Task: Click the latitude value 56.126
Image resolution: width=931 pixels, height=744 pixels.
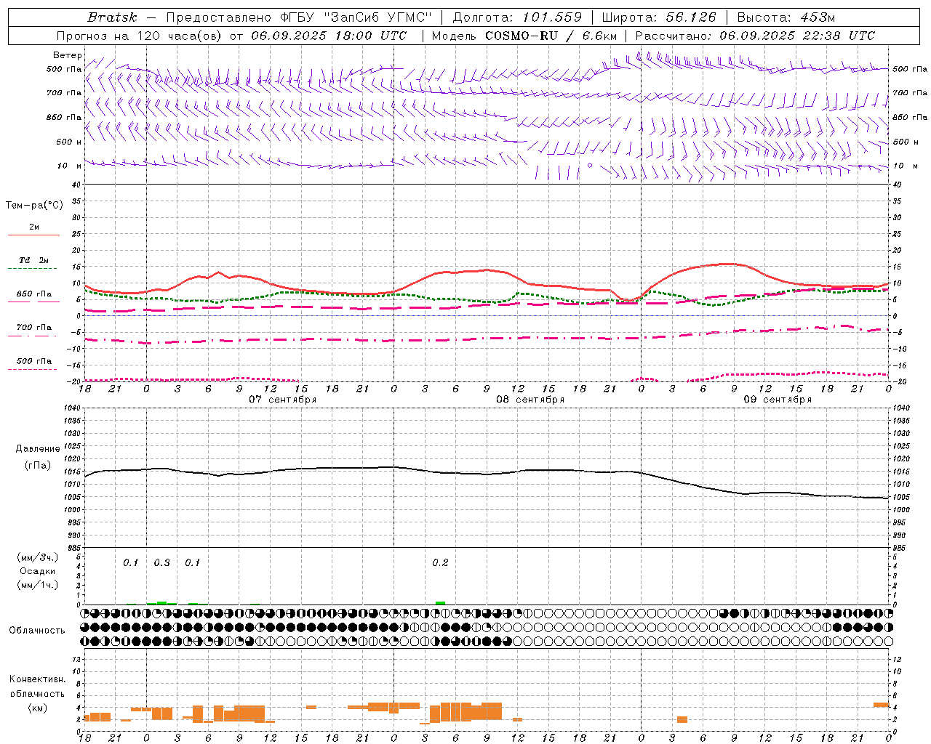Action: pyautogui.click(x=691, y=17)
